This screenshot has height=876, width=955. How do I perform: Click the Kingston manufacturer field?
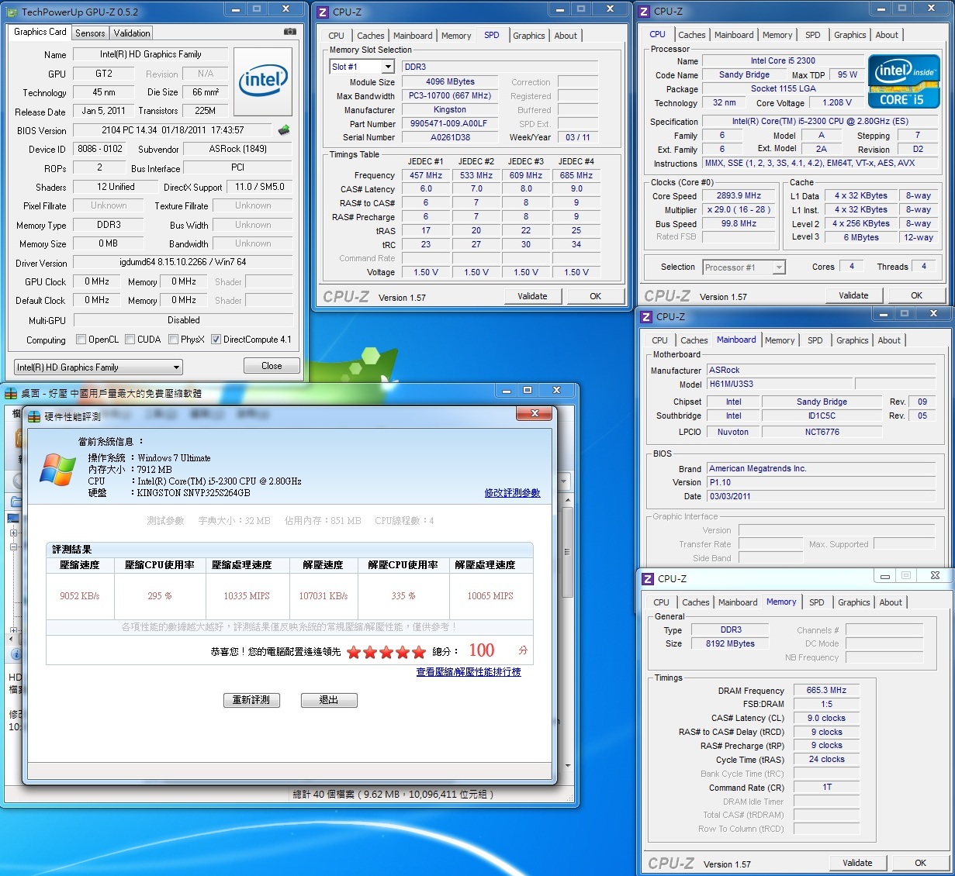(x=450, y=110)
